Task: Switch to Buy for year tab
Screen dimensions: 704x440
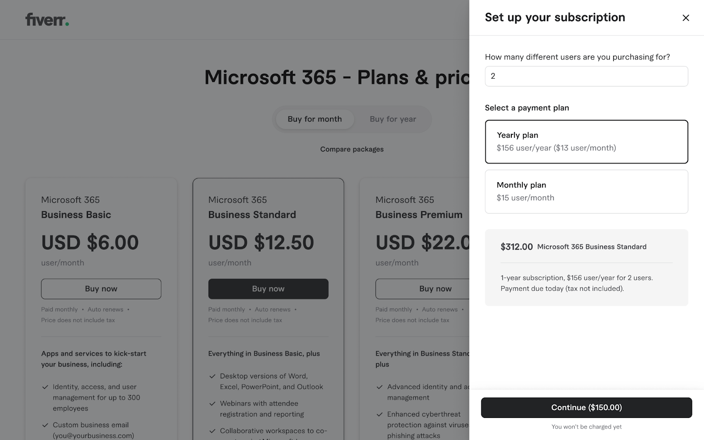Action: click(x=392, y=119)
